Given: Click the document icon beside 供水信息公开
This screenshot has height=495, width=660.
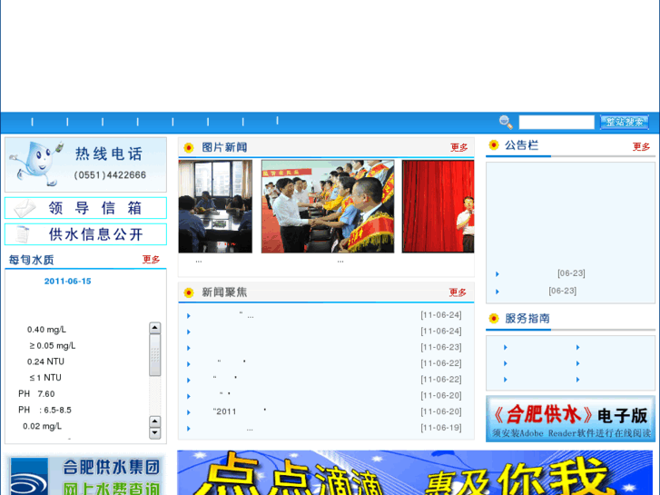Looking at the screenshot, I should (x=23, y=234).
